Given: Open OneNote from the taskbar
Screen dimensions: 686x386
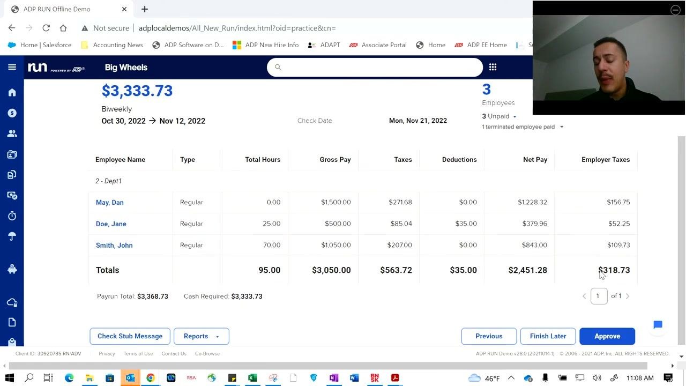Looking at the screenshot, I should point(334,378).
